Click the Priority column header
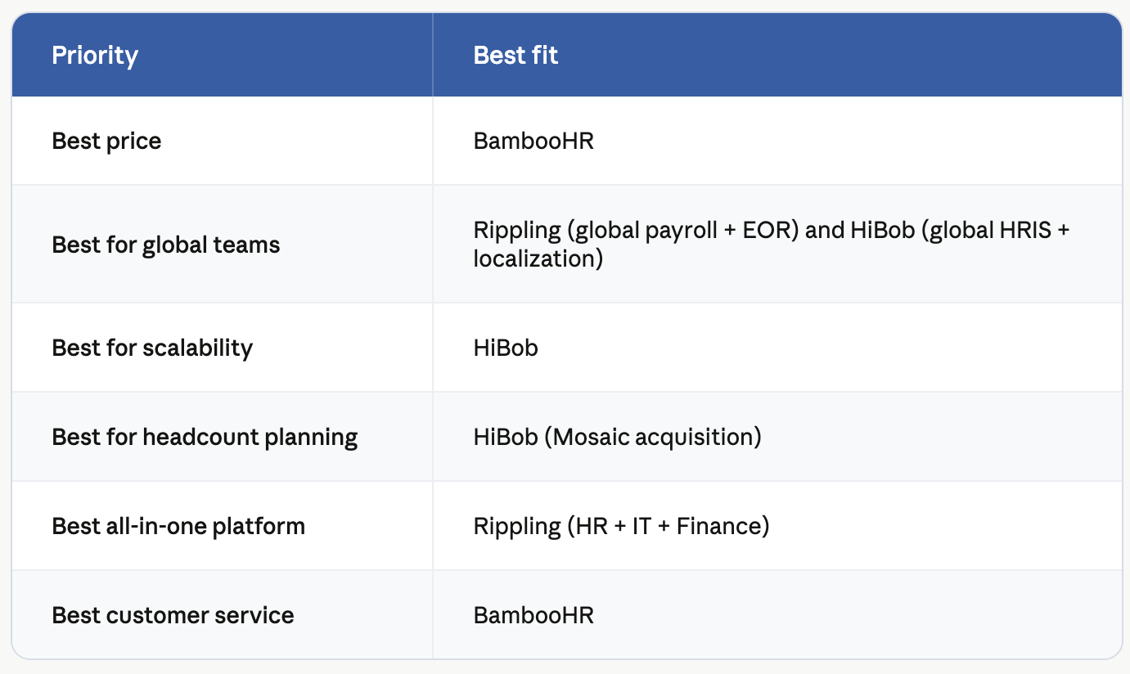1130x674 pixels. [95, 56]
